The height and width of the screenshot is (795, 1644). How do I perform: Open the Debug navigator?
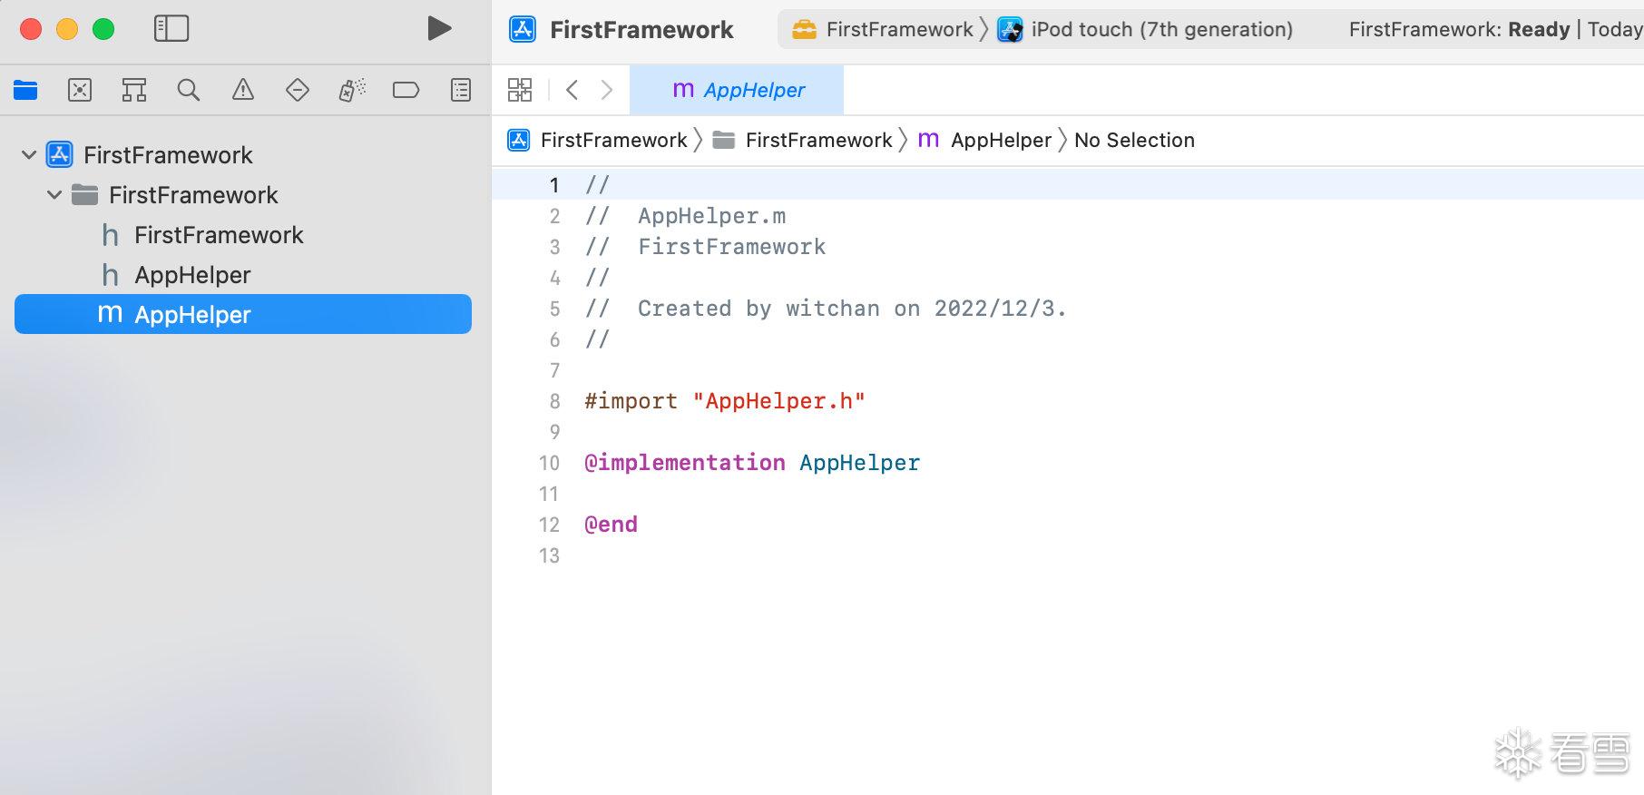[x=352, y=90]
